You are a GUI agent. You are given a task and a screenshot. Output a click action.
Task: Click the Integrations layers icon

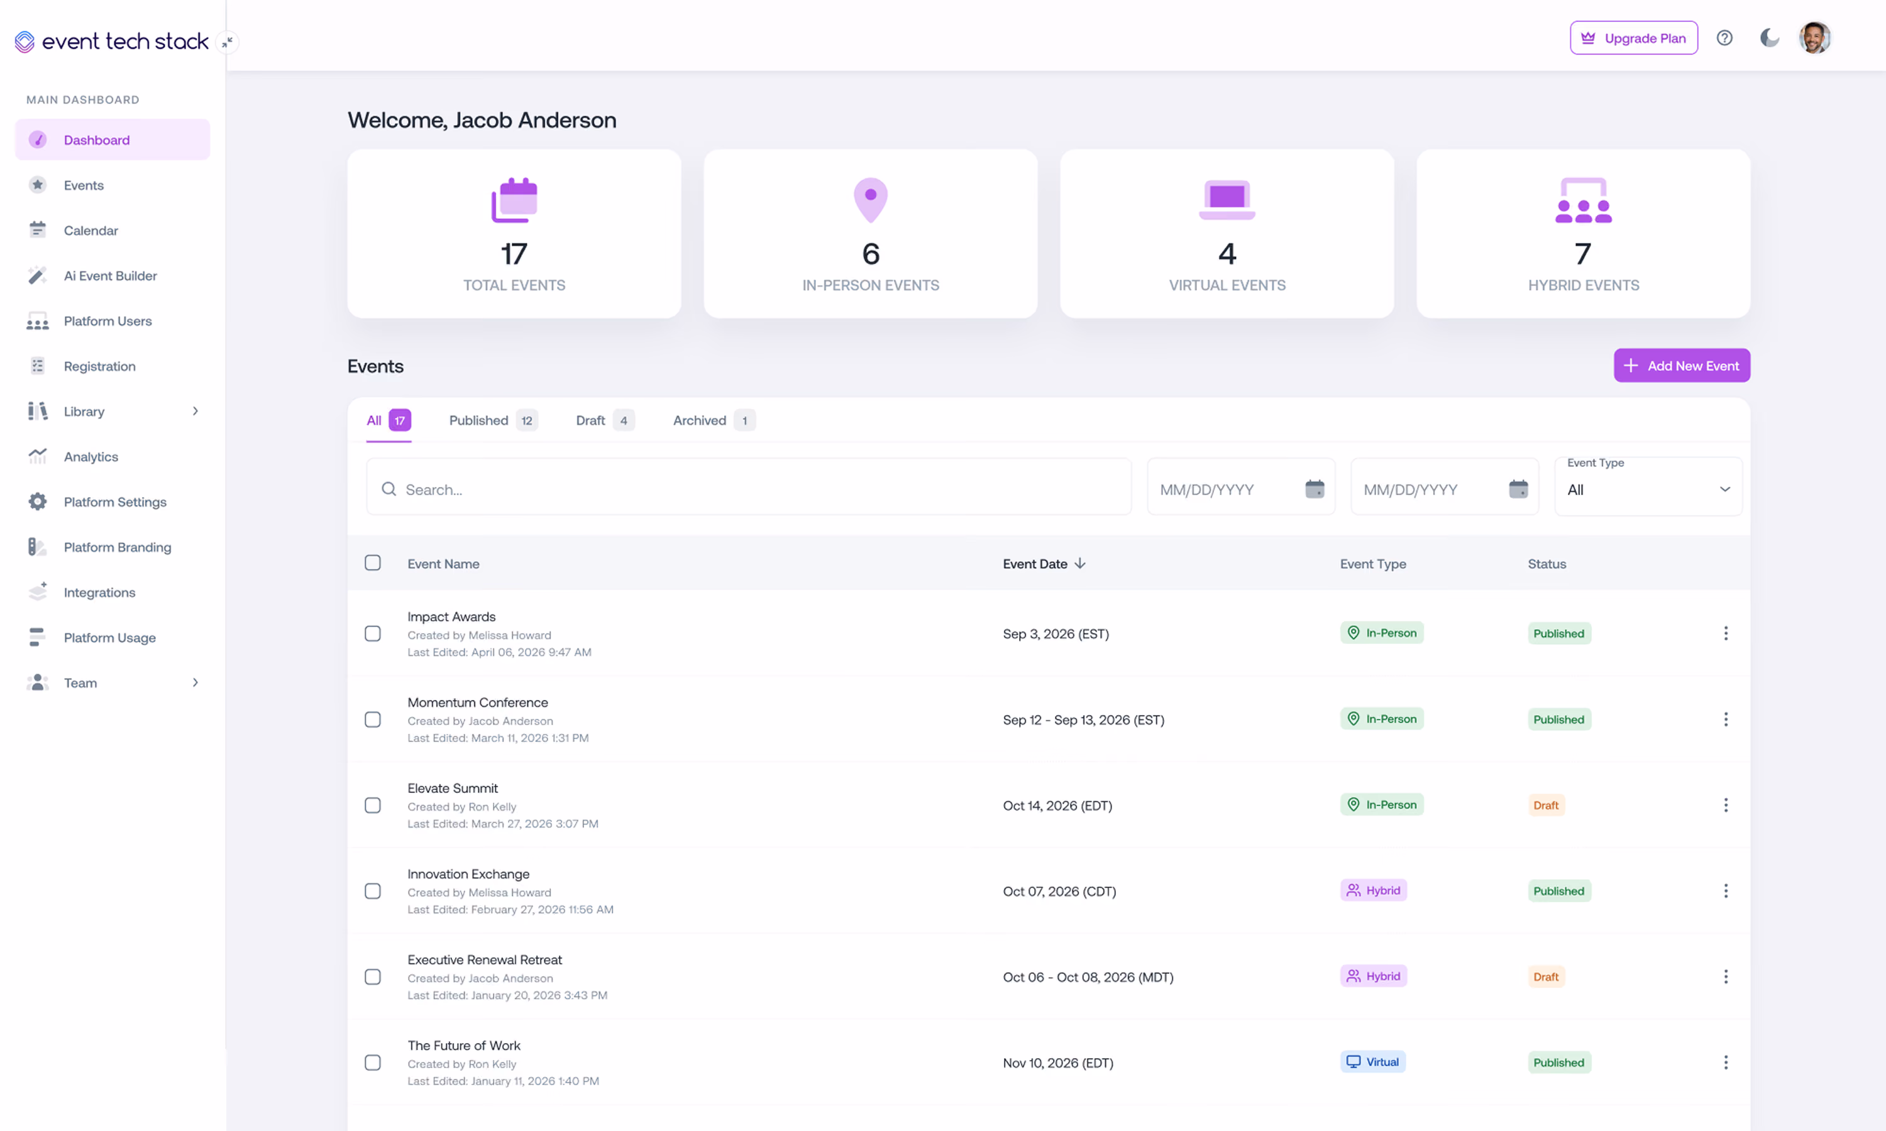37,591
